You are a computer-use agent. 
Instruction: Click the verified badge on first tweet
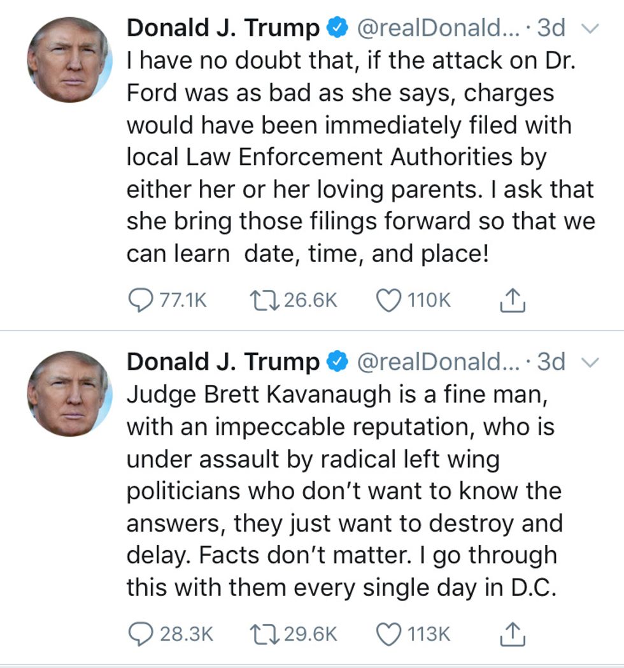coord(337,28)
